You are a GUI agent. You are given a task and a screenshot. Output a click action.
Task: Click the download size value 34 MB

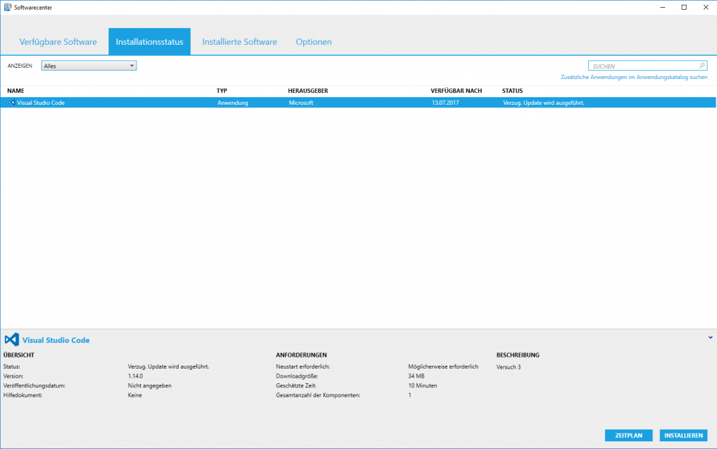[416, 376]
